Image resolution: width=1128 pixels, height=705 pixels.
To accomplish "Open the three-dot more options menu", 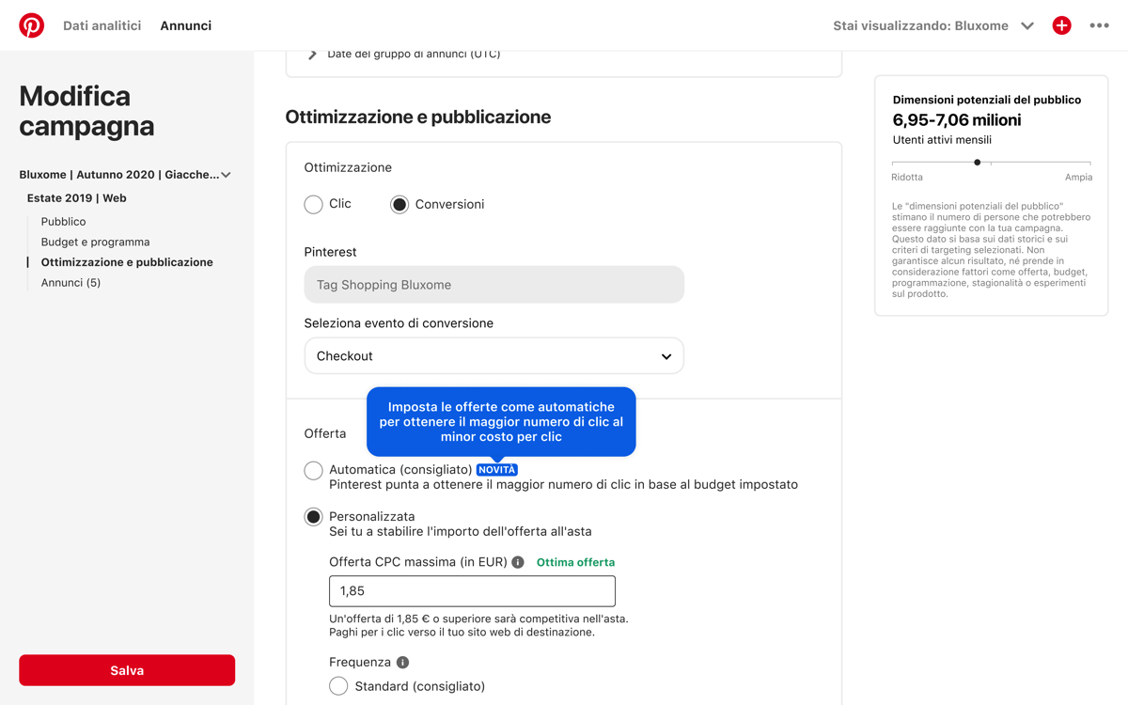I will coord(1099,25).
